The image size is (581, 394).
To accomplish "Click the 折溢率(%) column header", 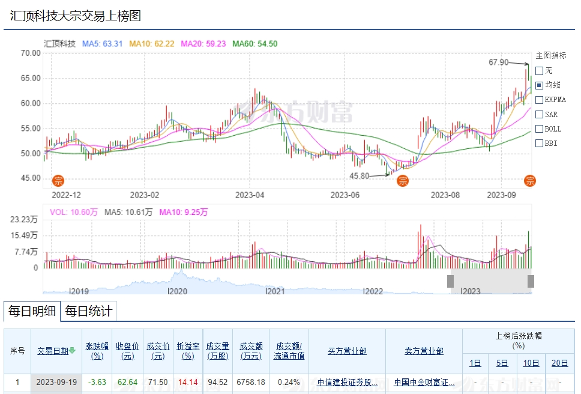I will [x=188, y=351].
